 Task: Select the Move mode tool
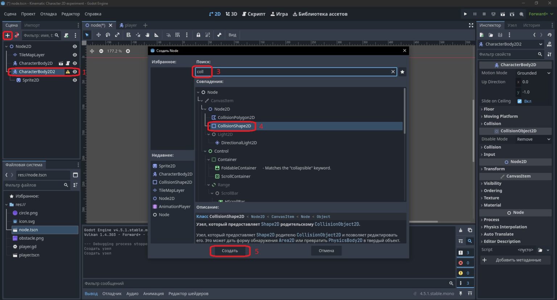(x=98, y=35)
